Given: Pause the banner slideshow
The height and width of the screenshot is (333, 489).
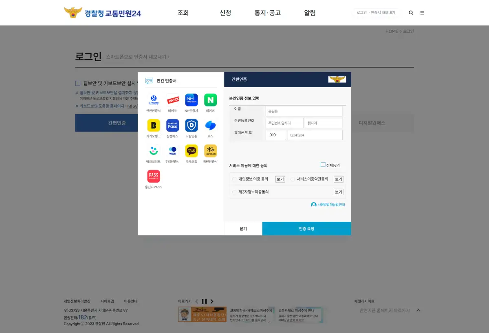Looking at the screenshot, I should point(204,301).
